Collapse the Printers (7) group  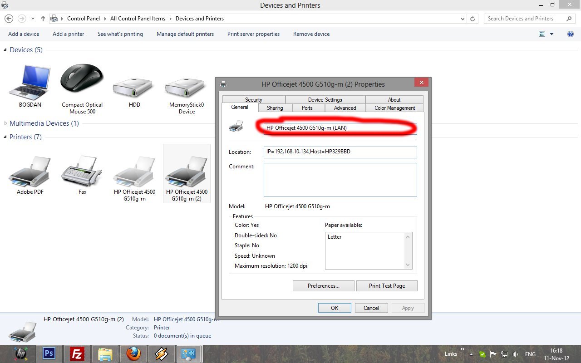click(x=5, y=137)
